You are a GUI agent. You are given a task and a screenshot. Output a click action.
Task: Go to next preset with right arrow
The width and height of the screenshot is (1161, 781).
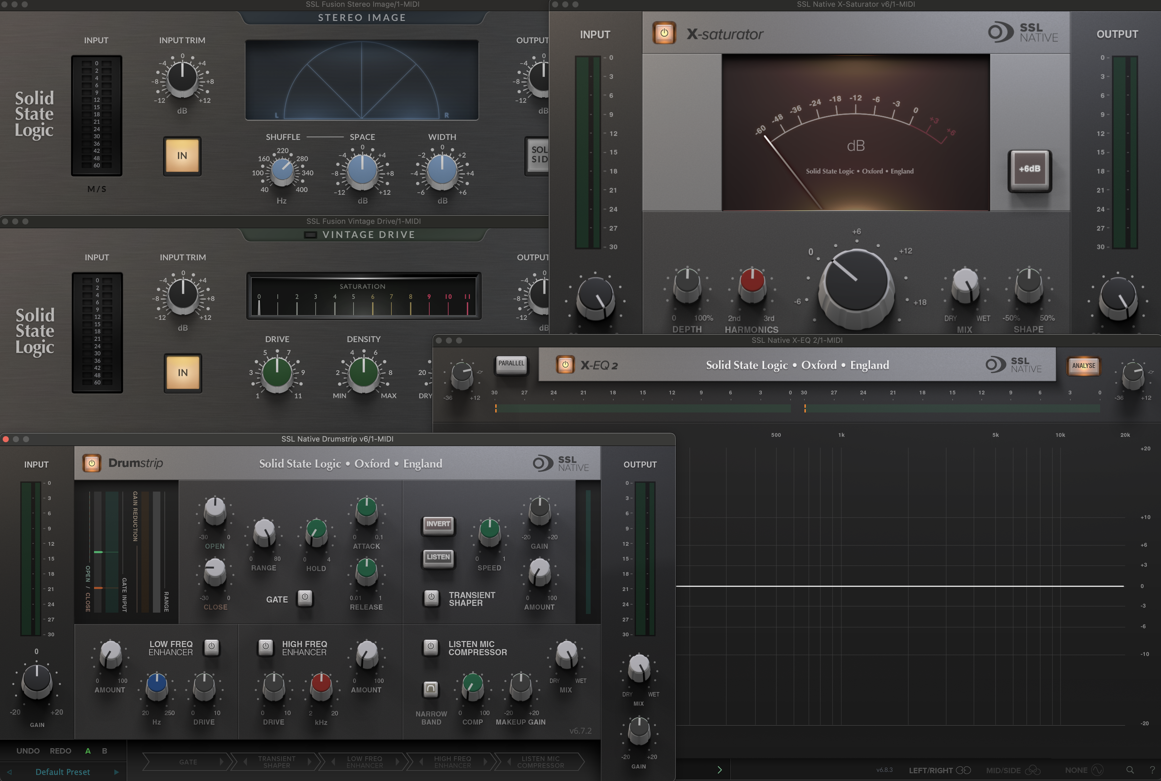117,772
